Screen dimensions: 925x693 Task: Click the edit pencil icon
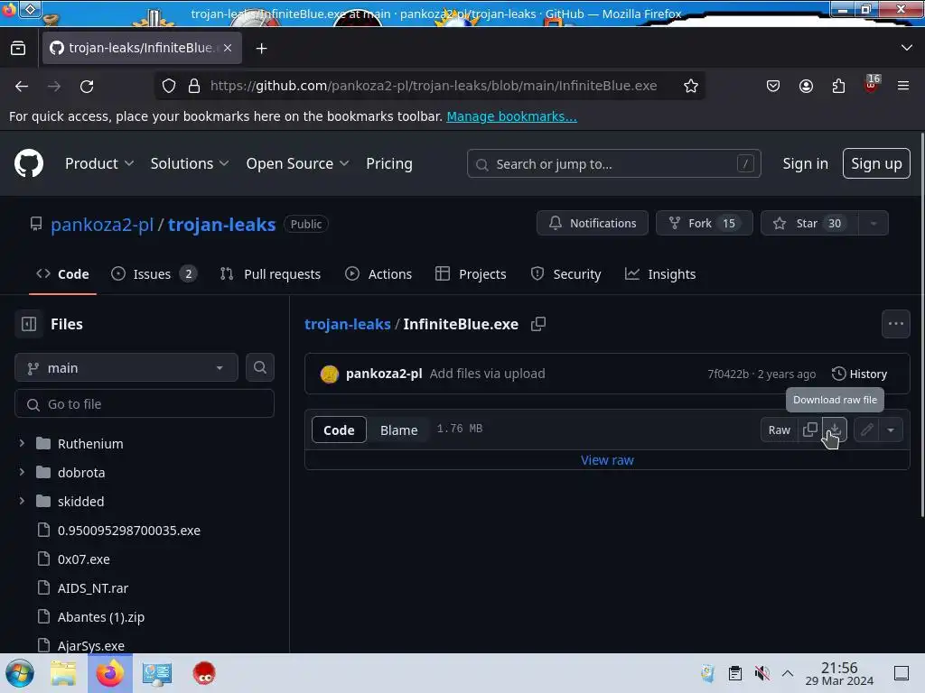point(866,430)
